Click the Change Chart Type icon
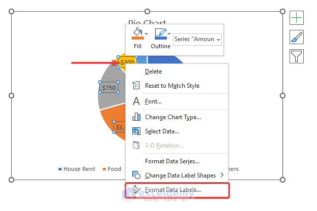Image resolution: width=317 pixels, height=211 pixels. (x=136, y=117)
